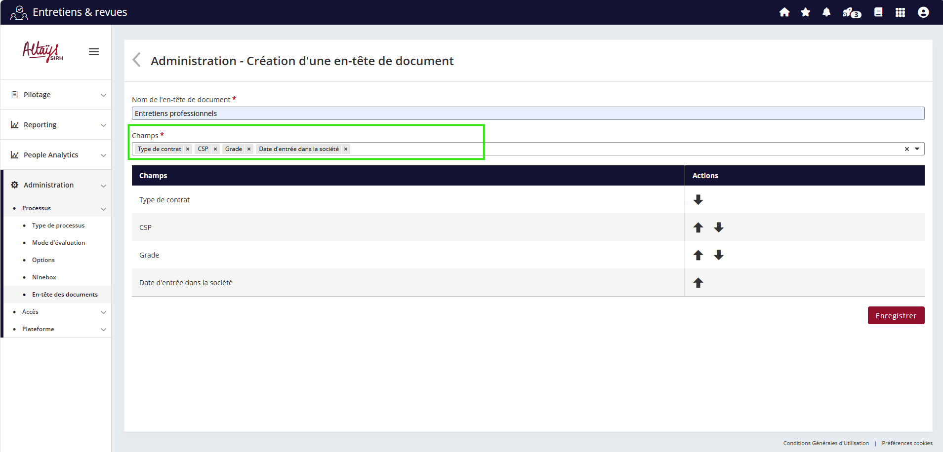
Task: Open the Champs dropdown arrow
Action: [x=917, y=149]
